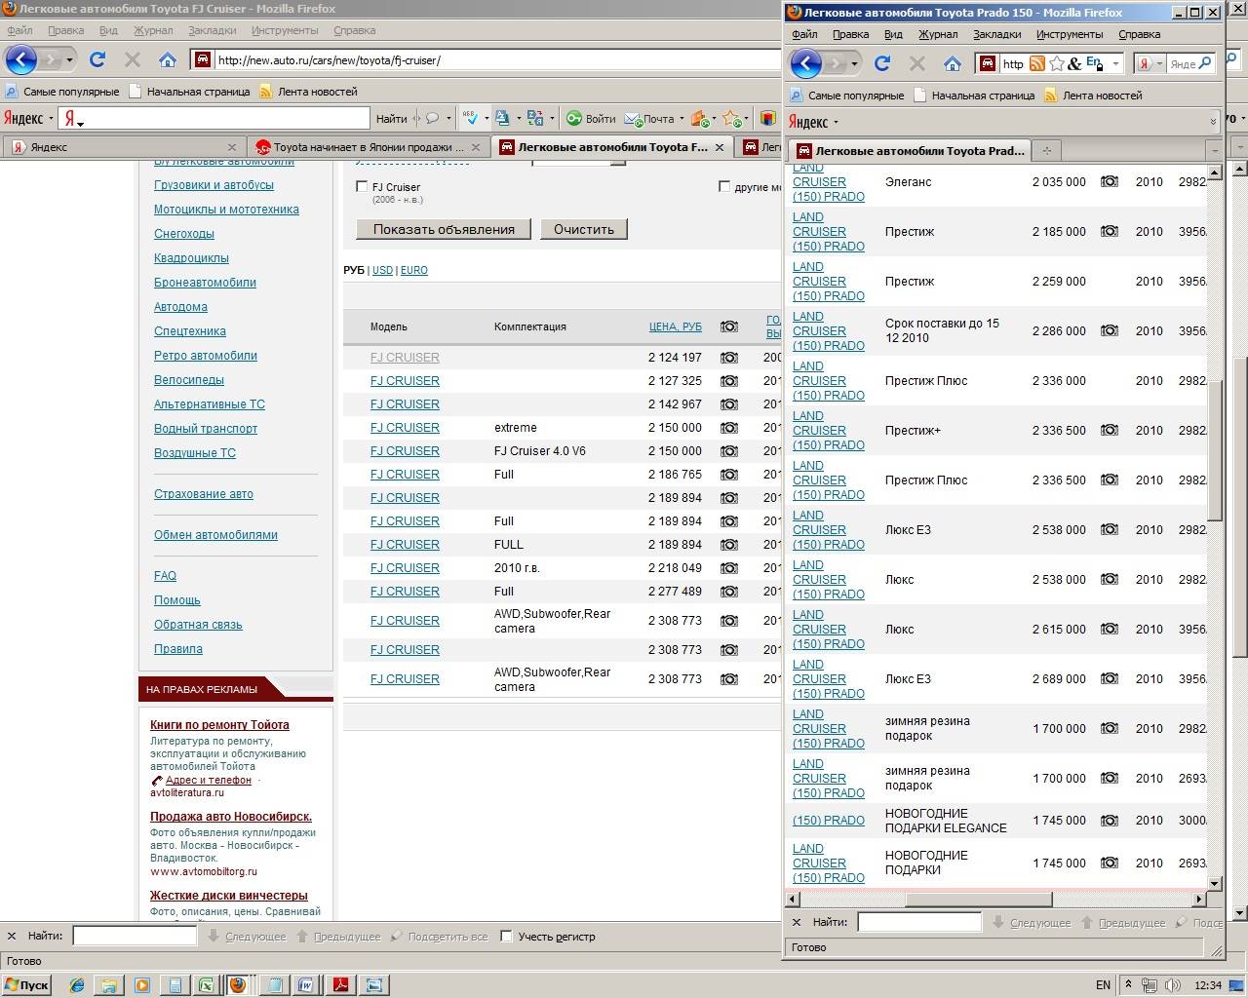Click scroll-down arrow in Prado window
The height and width of the screenshot is (998, 1248).
coord(1214,884)
